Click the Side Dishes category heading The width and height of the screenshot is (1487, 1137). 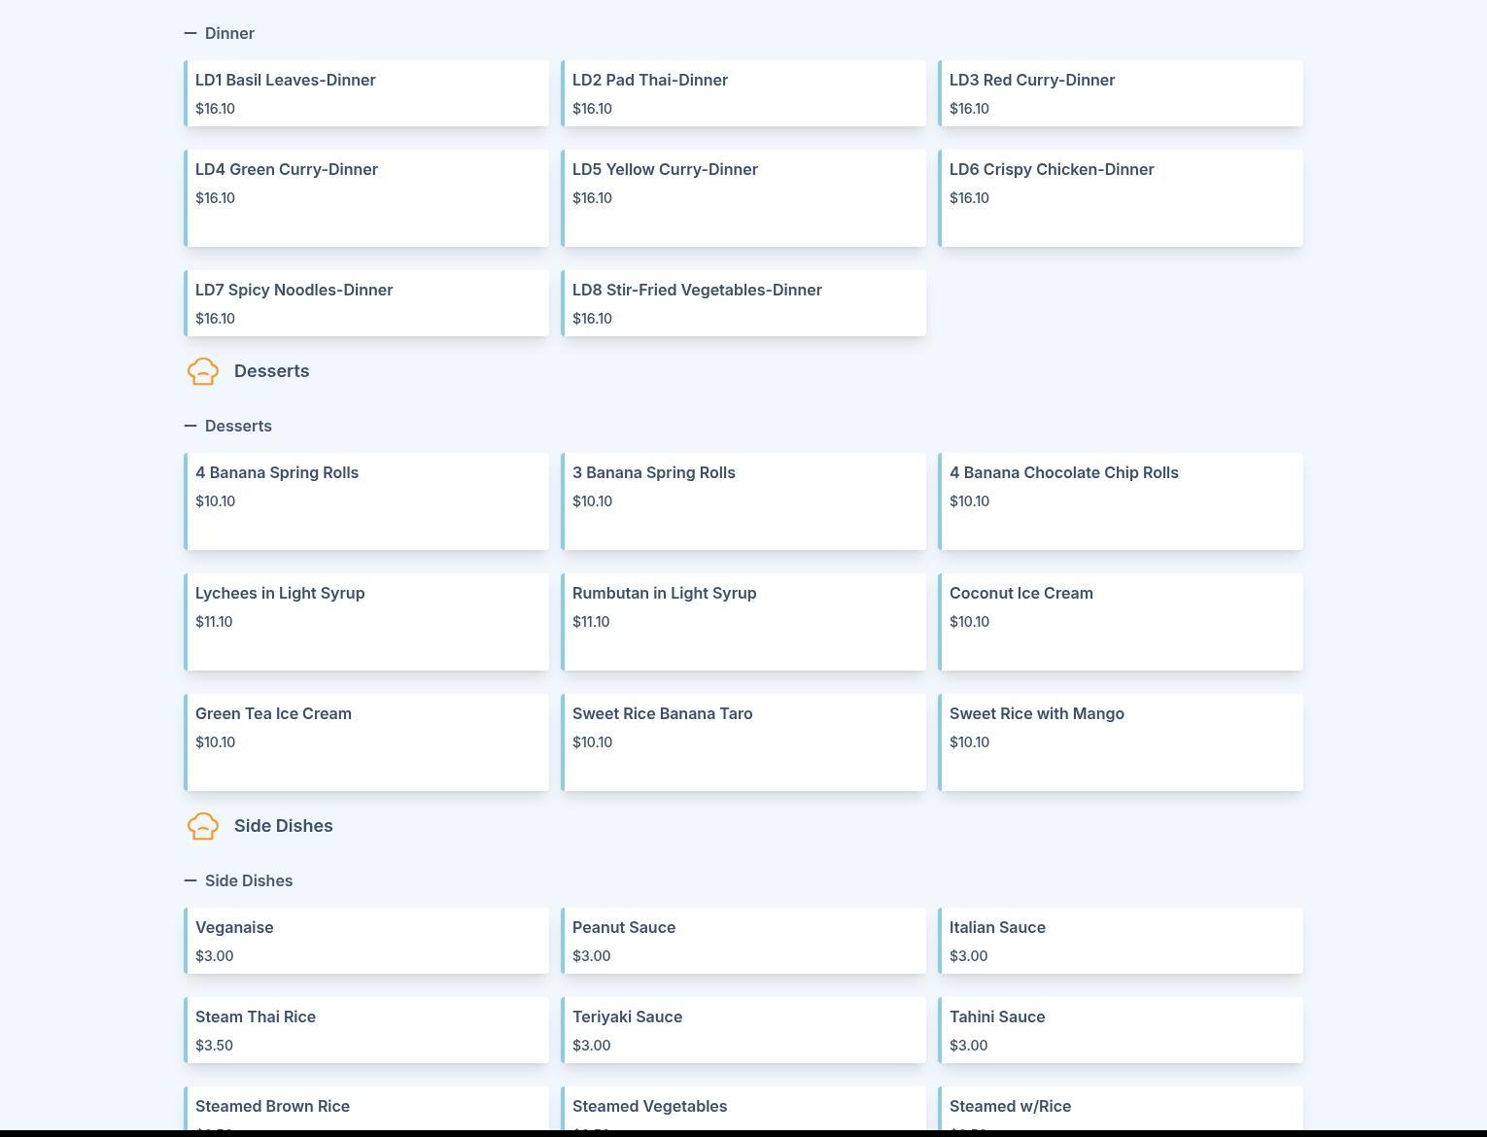[x=283, y=826]
